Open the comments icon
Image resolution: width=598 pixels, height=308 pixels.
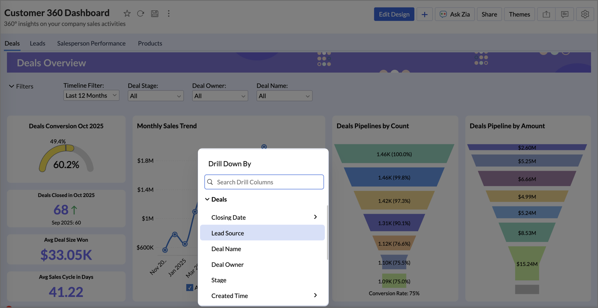pos(564,15)
